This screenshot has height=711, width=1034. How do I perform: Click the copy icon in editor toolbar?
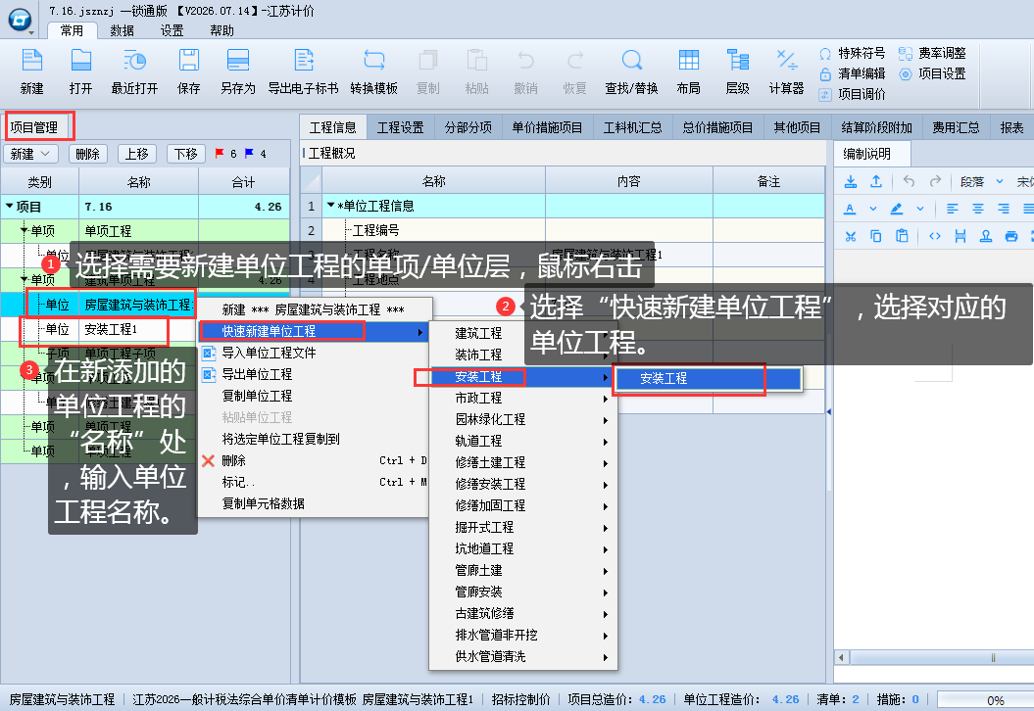click(x=876, y=236)
